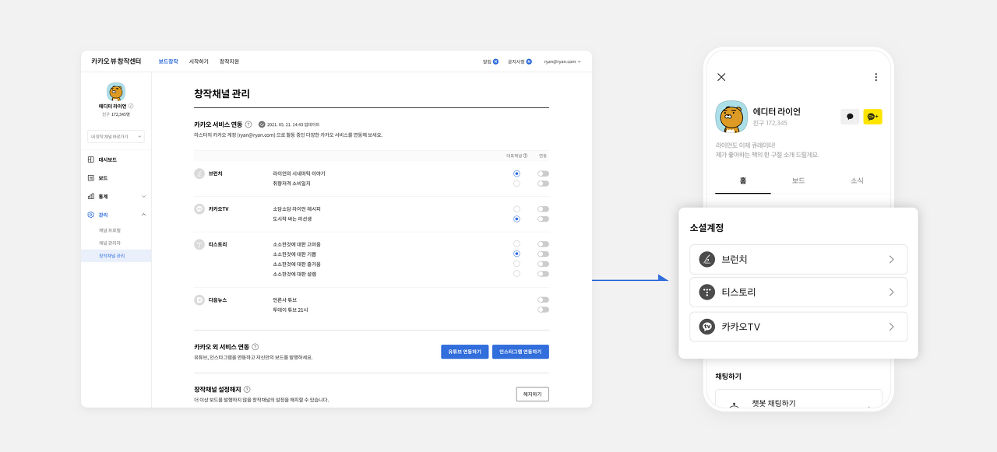Toggle 연동 switch for 소소한것에 대한 고마움
Screen dimensions: 997x452
coord(543,244)
